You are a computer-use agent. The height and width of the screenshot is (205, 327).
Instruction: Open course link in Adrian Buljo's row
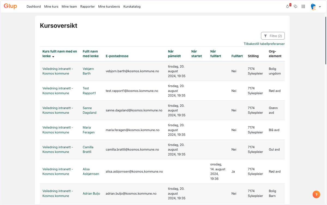pyautogui.click(x=58, y=193)
